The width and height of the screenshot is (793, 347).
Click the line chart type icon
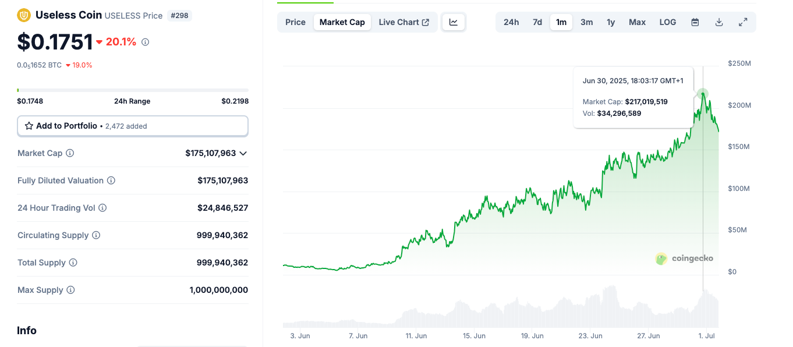(x=454, y=22)
